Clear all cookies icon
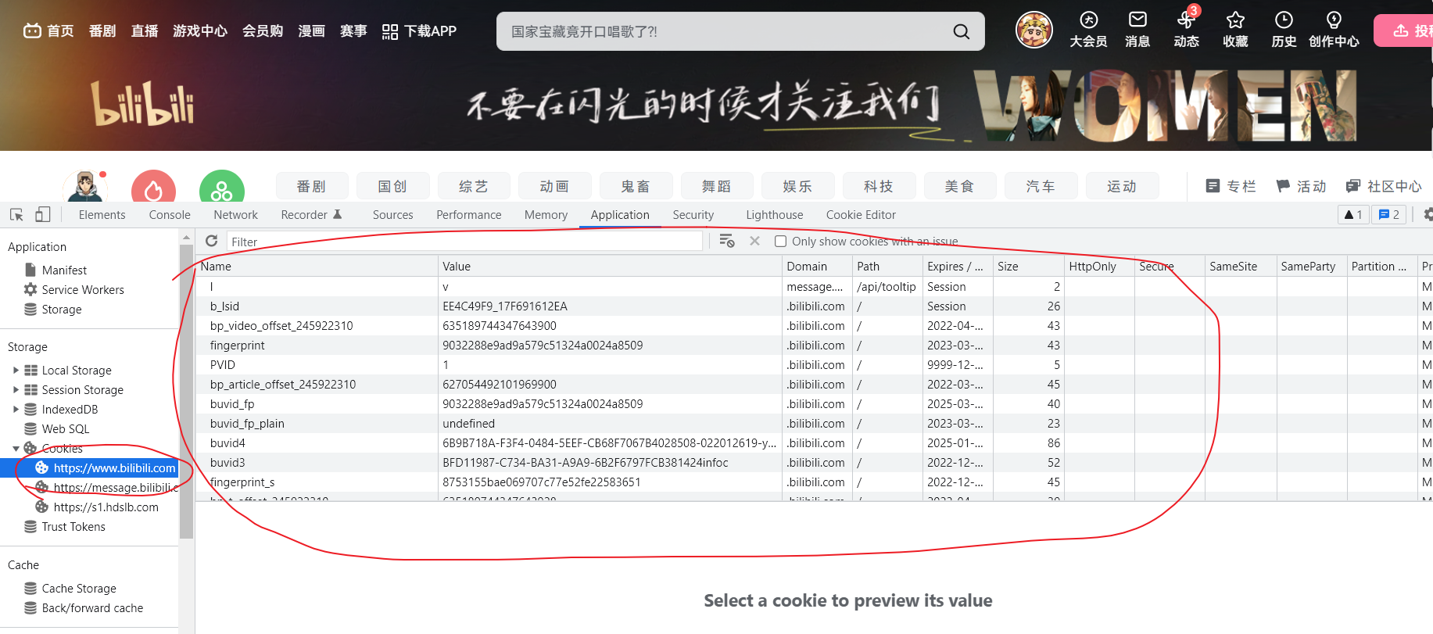The height and width of the screenshot is (634, 1433). tap(727, 241)
